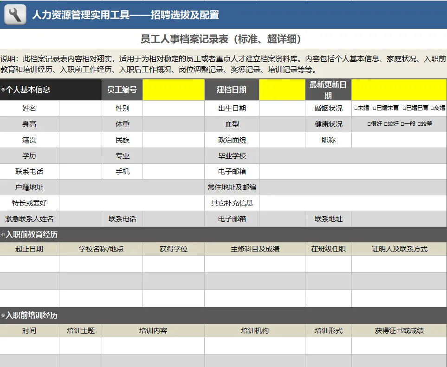This screenshot has width=447, height=367.
Task: Tick the 很好 health status box
Action: coord(369,124)
